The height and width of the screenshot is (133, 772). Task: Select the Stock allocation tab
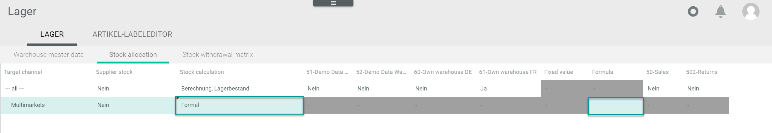pos(133,55)
